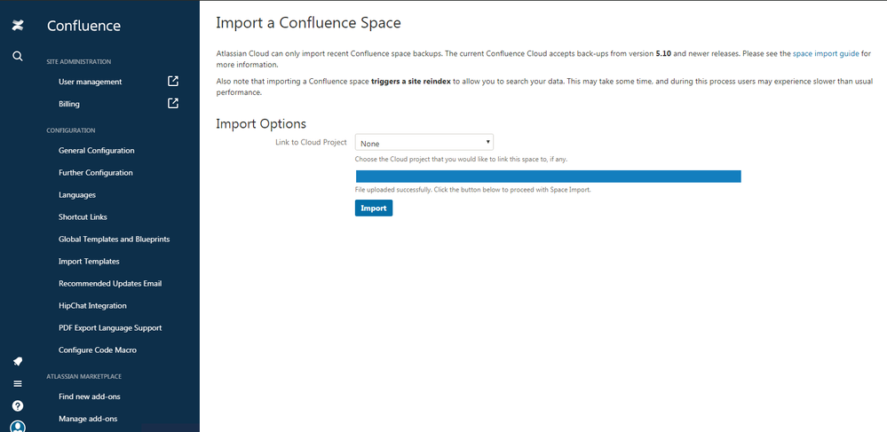Image resolution: width=887 pixels, height=432 pixels.
Task: Click the Link to Cloud Project label
Action: 311,143
